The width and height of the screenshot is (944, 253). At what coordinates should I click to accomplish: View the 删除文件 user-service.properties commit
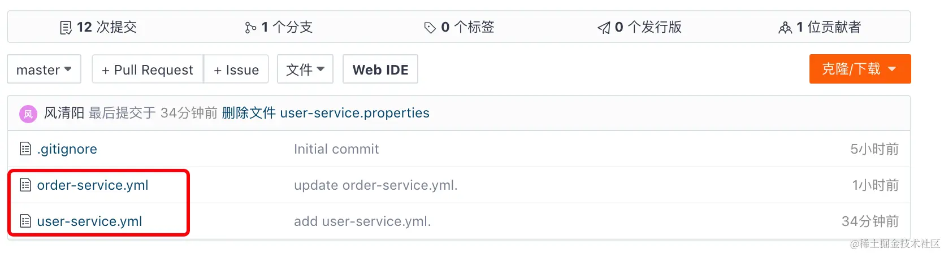coord(326,113)
